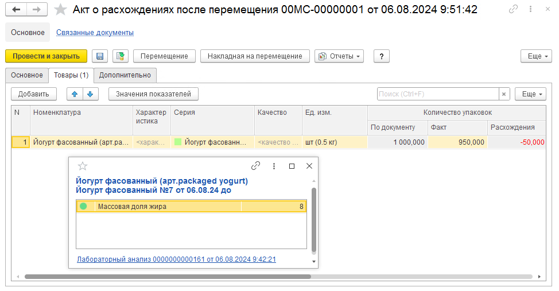The width and height of the screenshot is (559, 291).
Task: Click the По документу column header
Action: click(x=398, y=127)
